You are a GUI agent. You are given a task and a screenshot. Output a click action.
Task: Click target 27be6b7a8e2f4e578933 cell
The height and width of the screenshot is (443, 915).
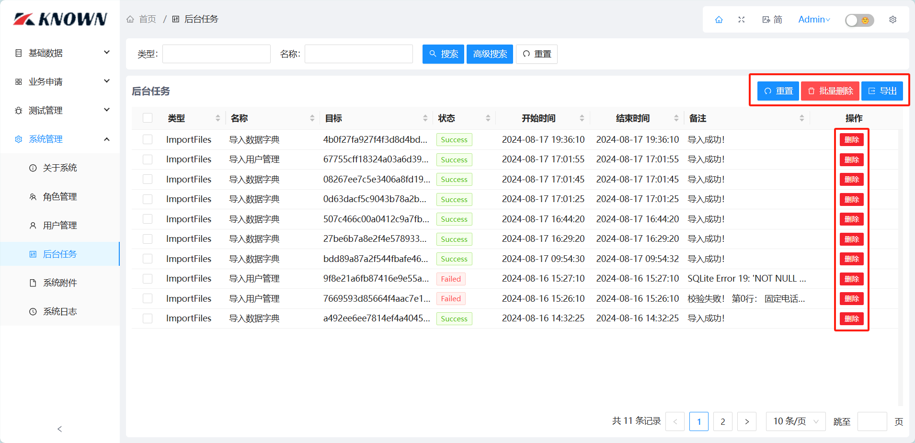(375, 239)
